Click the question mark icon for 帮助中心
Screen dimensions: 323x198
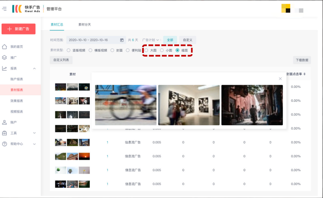pos(5,144)
